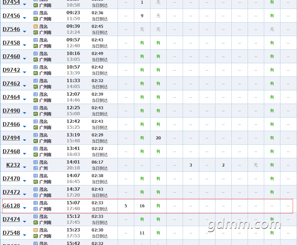Click the blue 过 icon in the D7494 row
Image resolution: width=297 pixels, height=245 pixels.
tap(35, 135)
